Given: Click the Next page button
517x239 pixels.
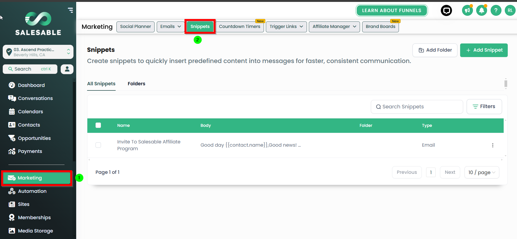Looking at the screenshot, I should click(x=450, y=172).
